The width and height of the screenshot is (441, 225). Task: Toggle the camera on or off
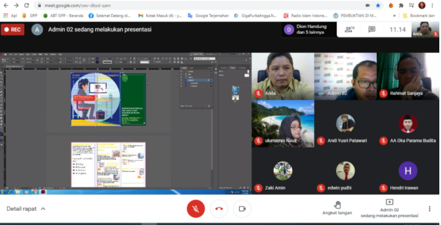(x=242, y=209)
